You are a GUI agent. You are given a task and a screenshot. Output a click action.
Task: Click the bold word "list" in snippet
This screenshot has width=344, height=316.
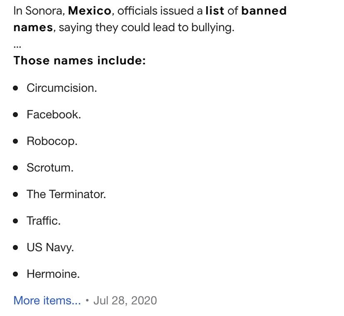click(x=215, y=11)
